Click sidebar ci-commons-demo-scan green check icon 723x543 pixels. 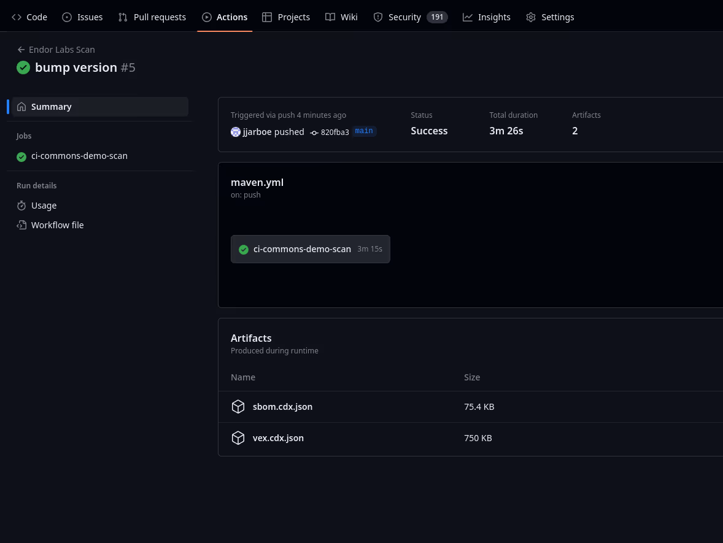pos(21,156)
